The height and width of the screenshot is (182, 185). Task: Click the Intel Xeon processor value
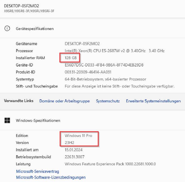115,51
